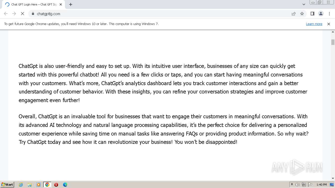Open a new tab

[x=71, y=4]
